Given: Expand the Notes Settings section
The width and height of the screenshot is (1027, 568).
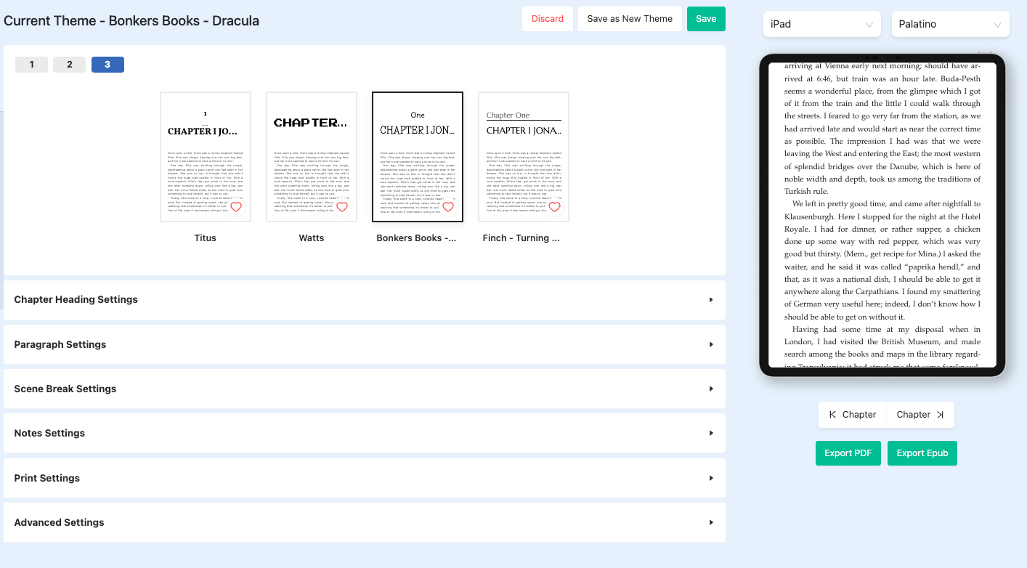Looking at the screenshot, I should (x=364, y=433).
